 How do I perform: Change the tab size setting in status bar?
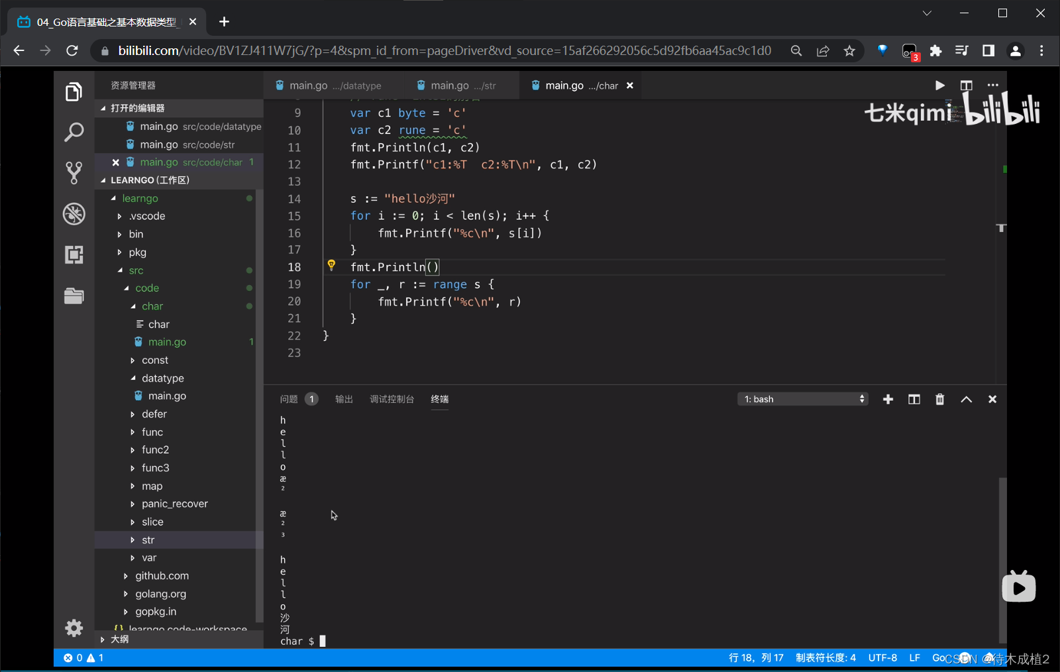(825, 657)
